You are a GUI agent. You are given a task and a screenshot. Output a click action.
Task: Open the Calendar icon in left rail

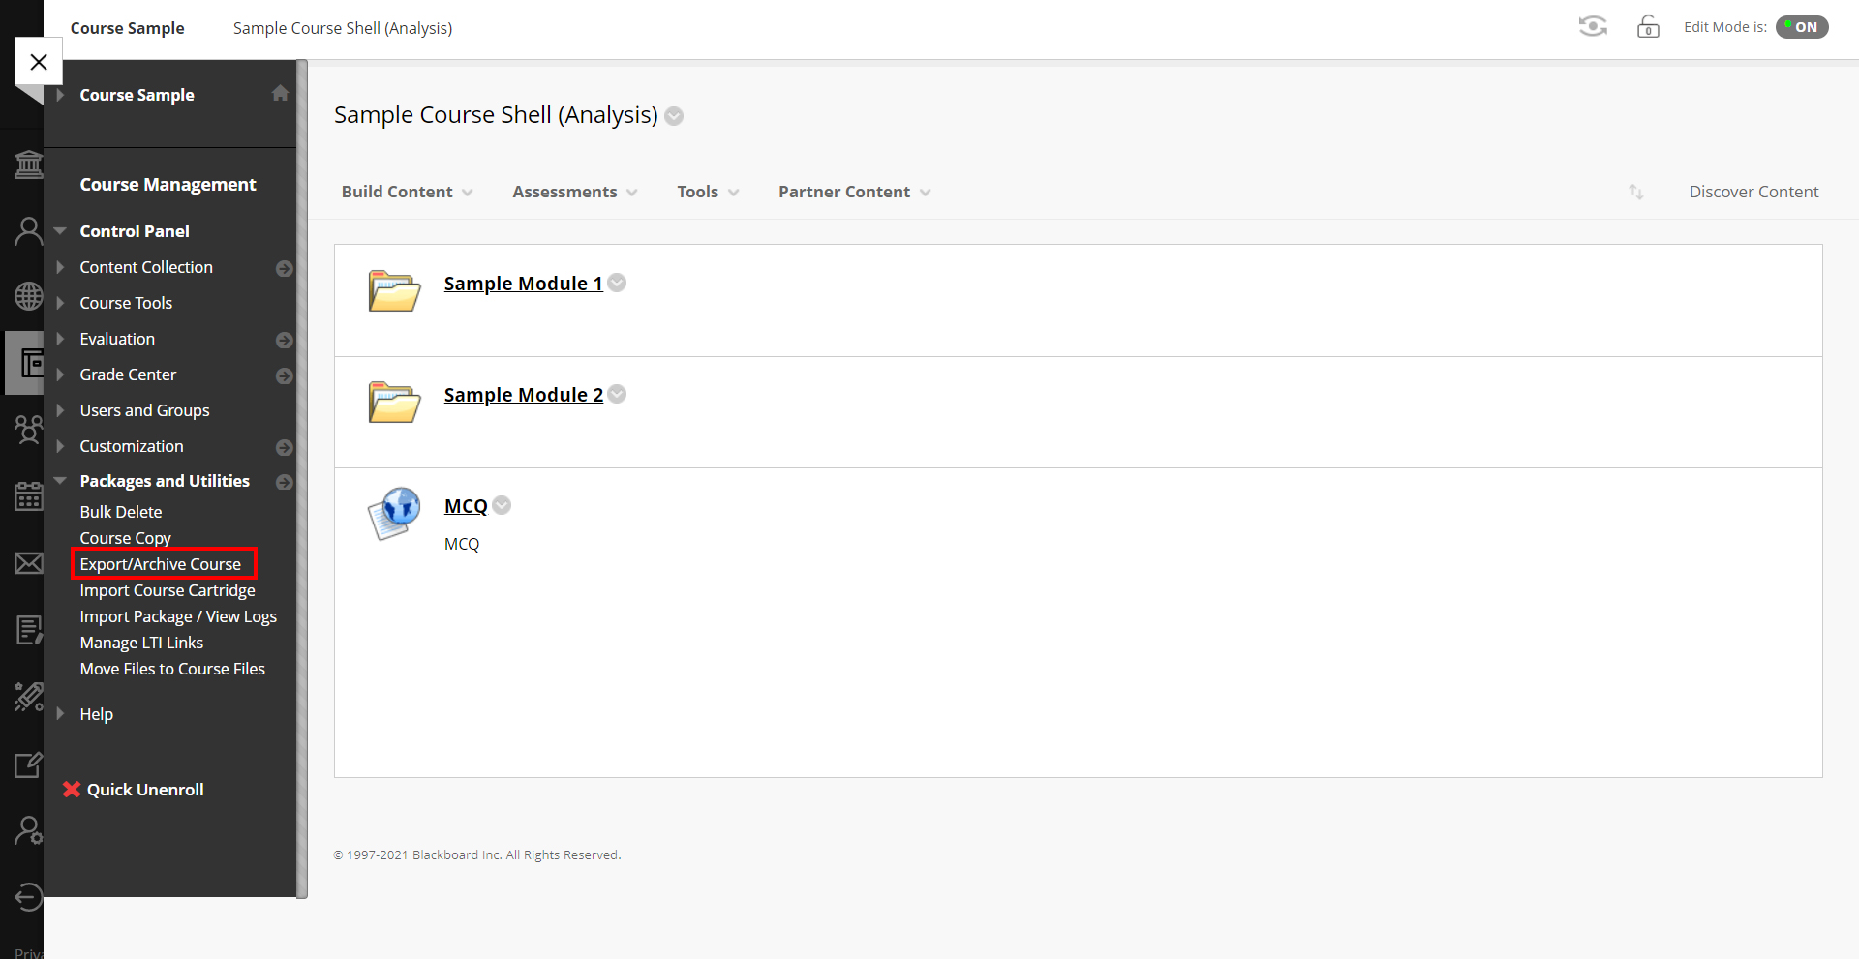(29, 495)
